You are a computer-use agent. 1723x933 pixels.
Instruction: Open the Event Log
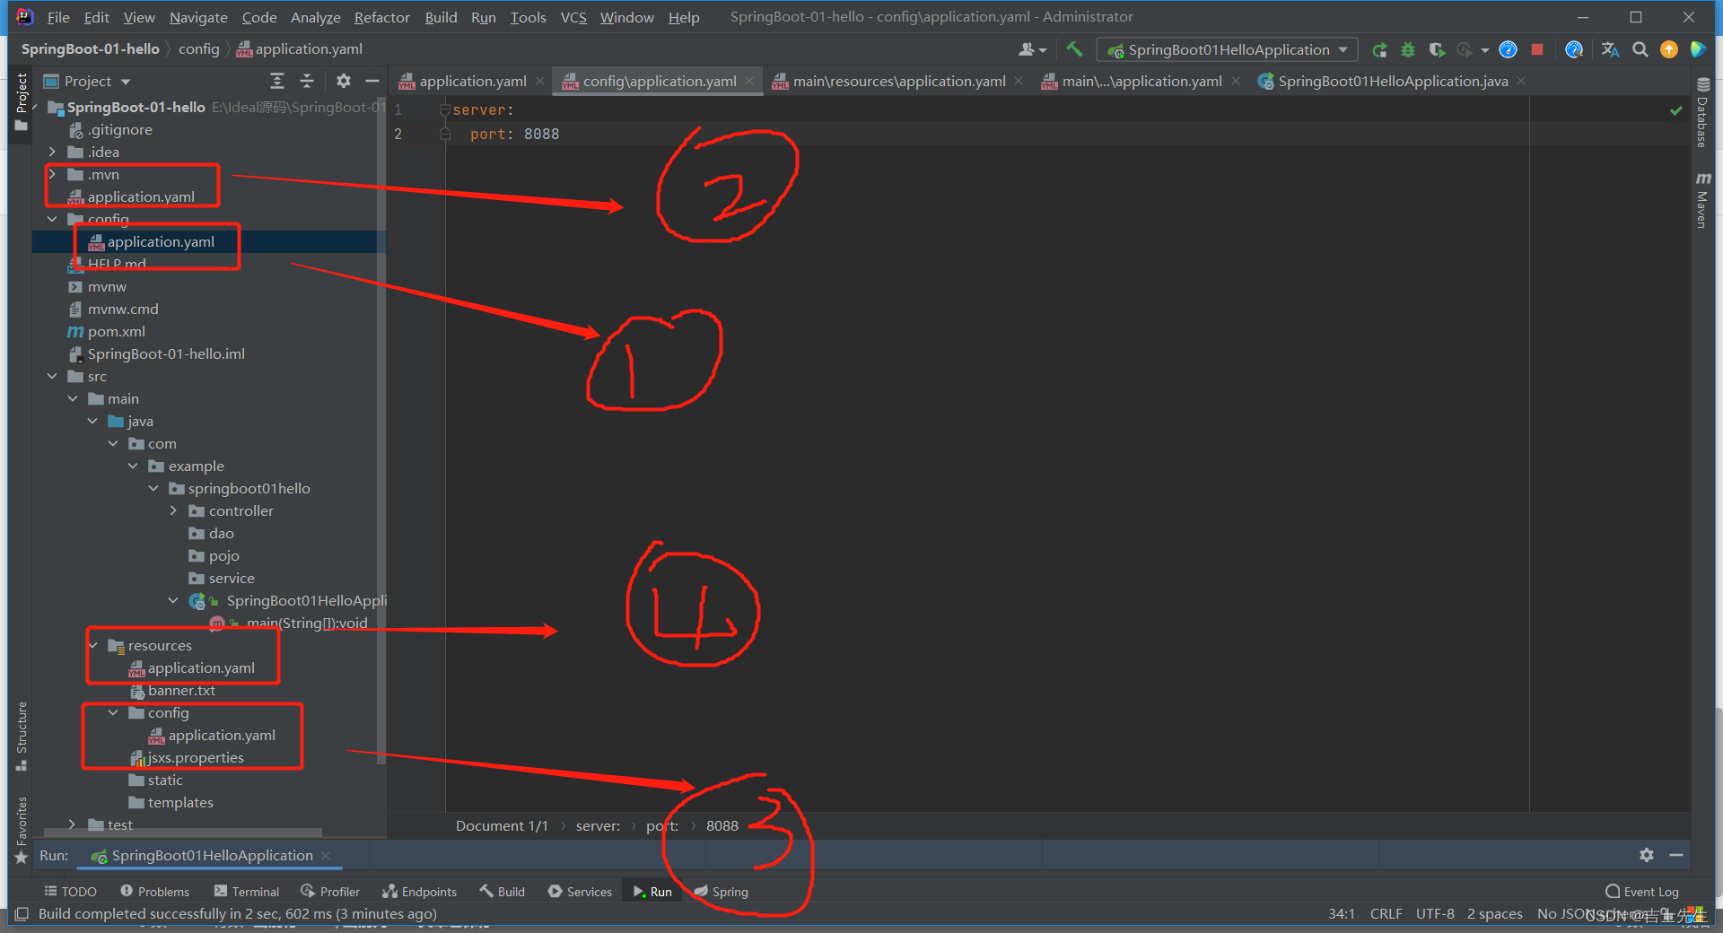[1642, 892]
